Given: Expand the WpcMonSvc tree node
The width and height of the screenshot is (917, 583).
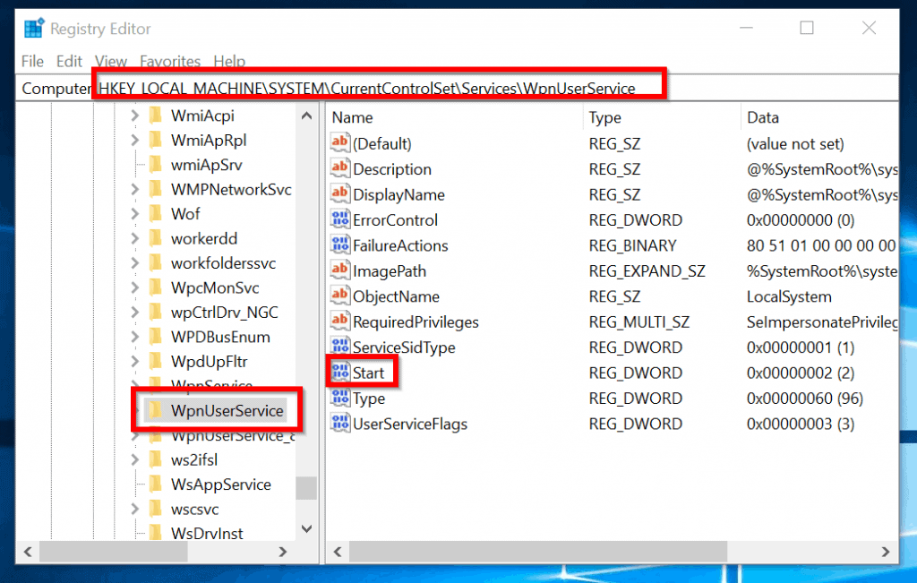Looking at the screenshot, I should pyautogui.click(x=135, y=287).
